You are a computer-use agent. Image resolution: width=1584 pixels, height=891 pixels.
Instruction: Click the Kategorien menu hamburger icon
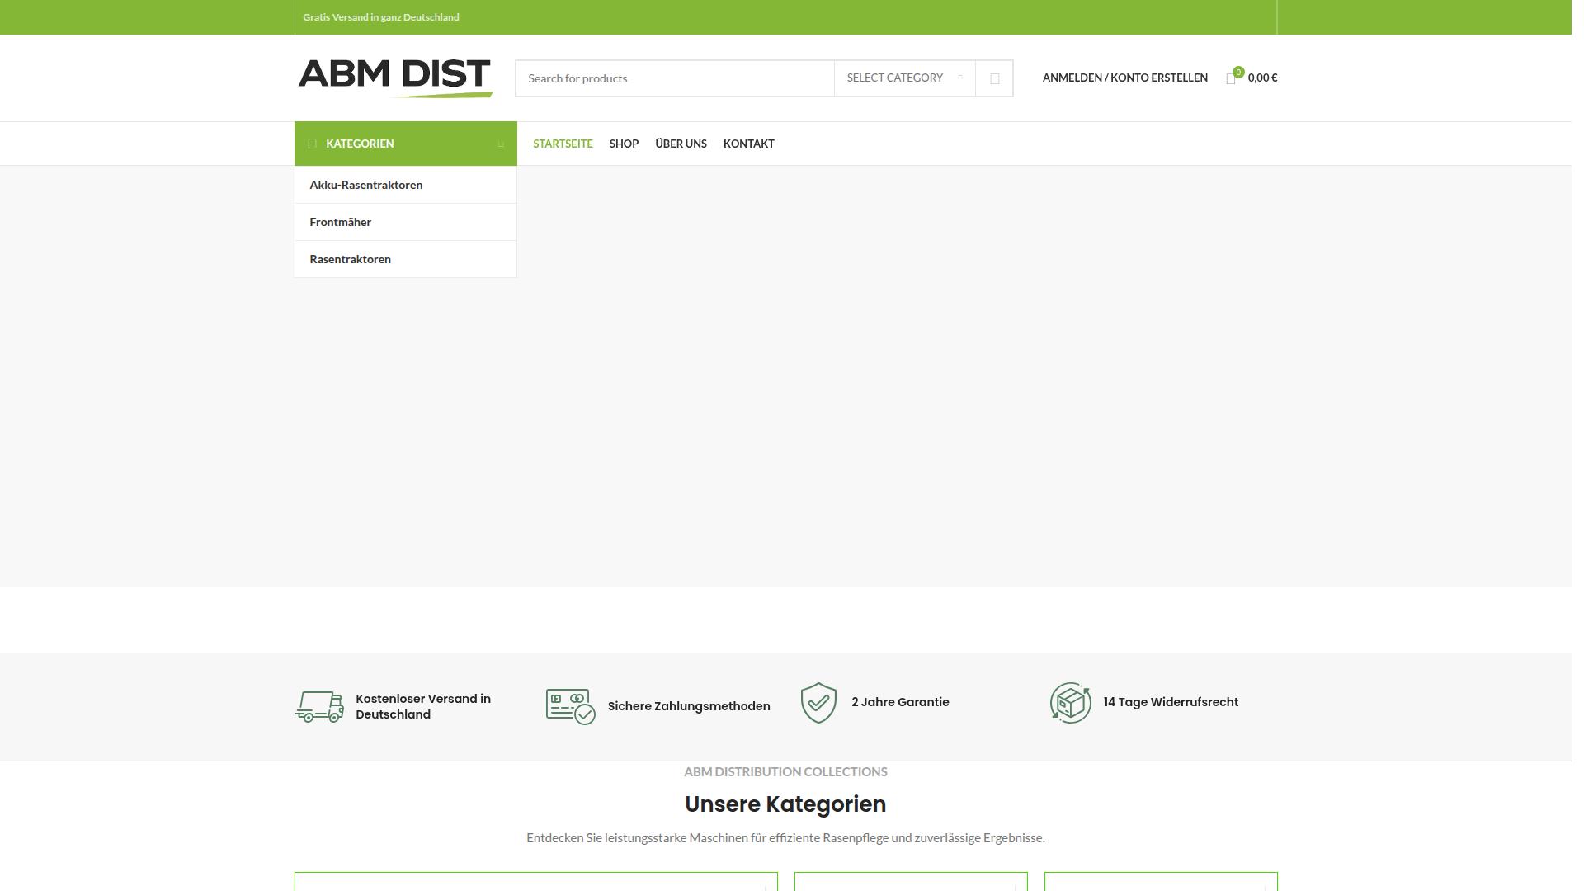pos(312,144)
